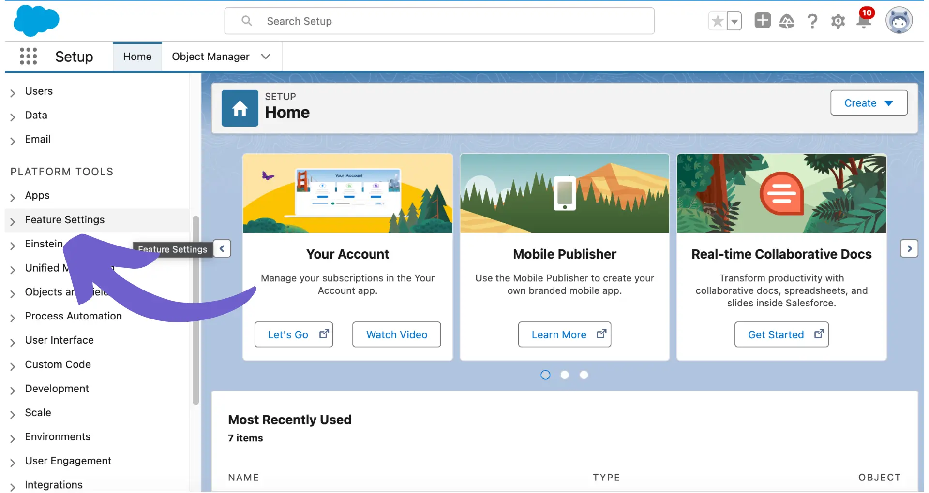Click the TYPE column header
This screenshot has width=929, height=493.
pos(606,478)
